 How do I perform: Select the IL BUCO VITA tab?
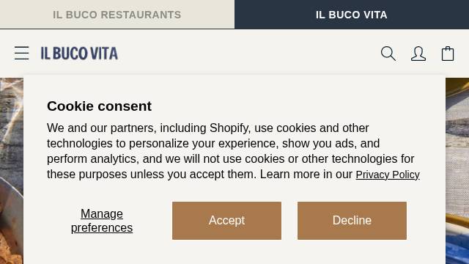coord(352,15)
